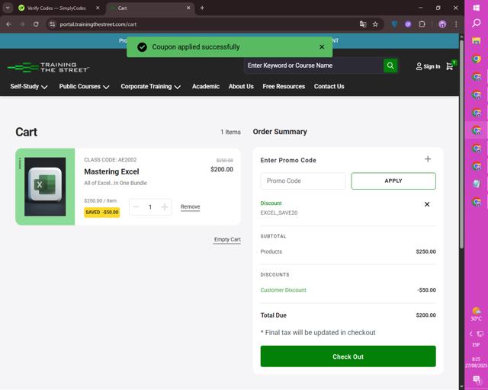Click the Total Due $200.00 amount

425,315
